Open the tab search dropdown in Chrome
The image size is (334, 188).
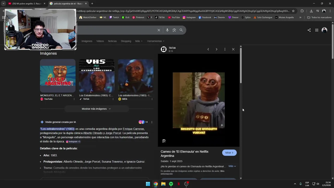pyautogui.click(x=3, y=3)
